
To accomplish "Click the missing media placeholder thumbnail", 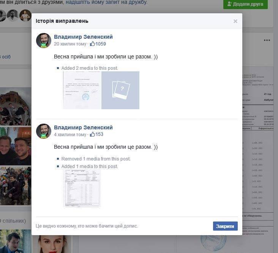I will (x=120, y=90).
